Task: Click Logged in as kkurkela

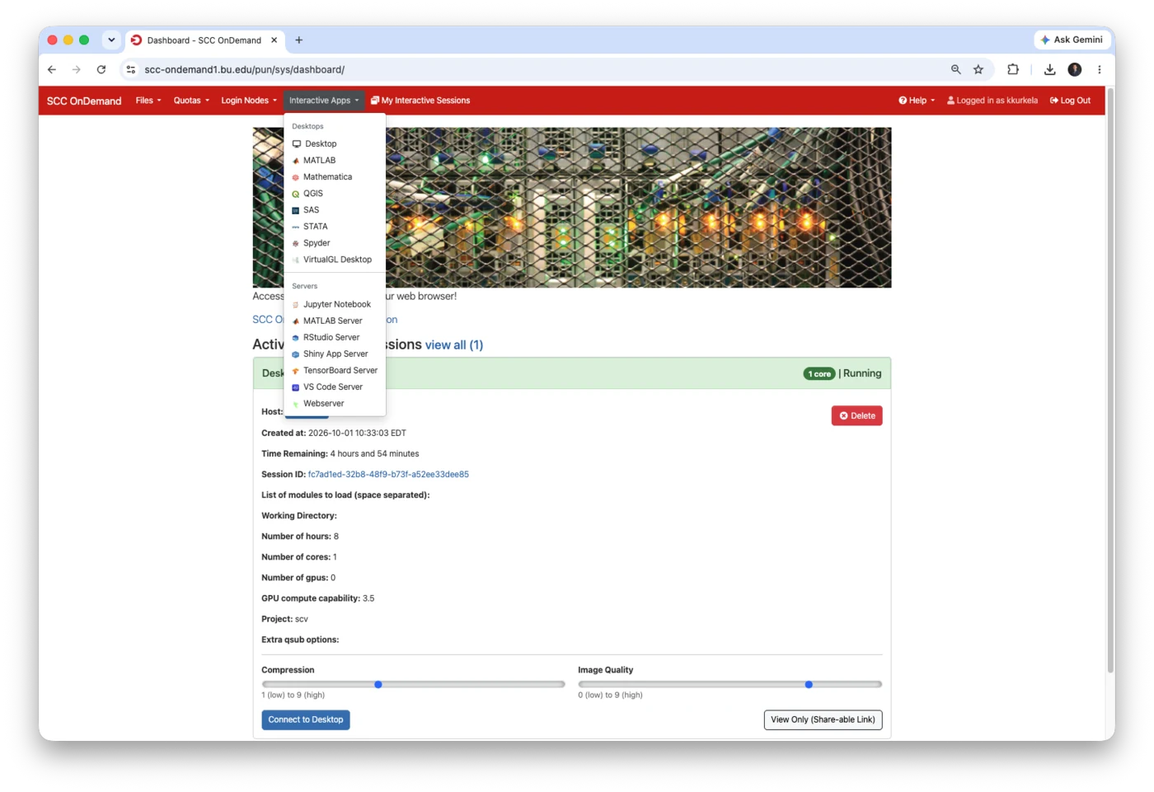Action: [992, 101]
